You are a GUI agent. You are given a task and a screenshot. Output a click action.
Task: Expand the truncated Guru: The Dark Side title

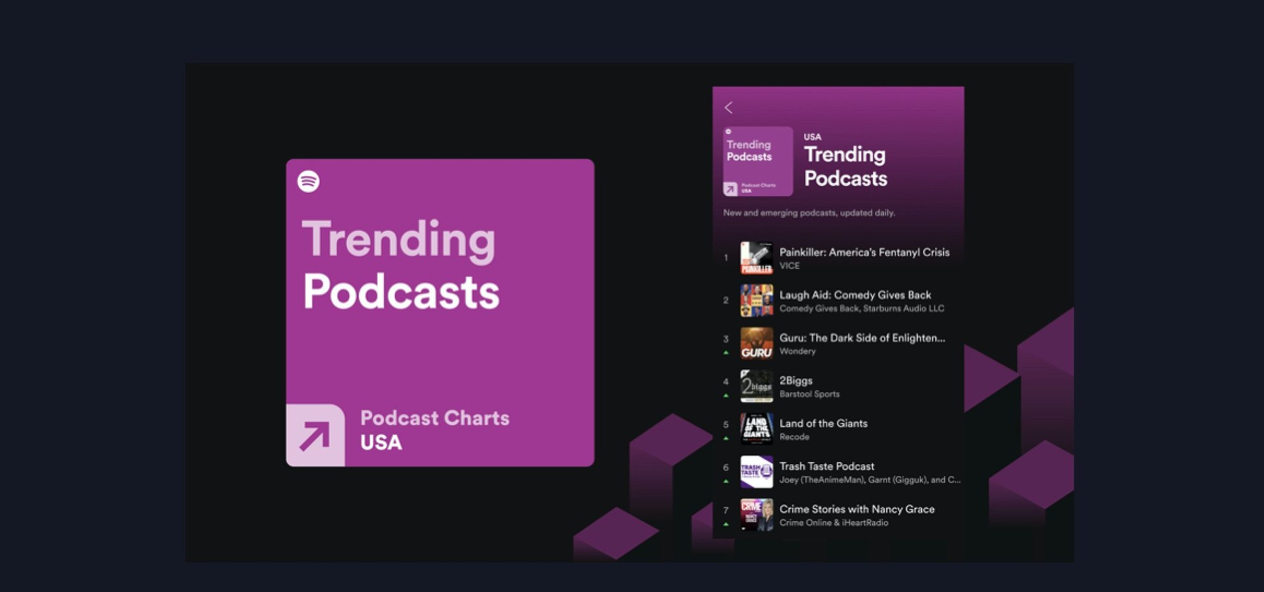coord(861,338)
